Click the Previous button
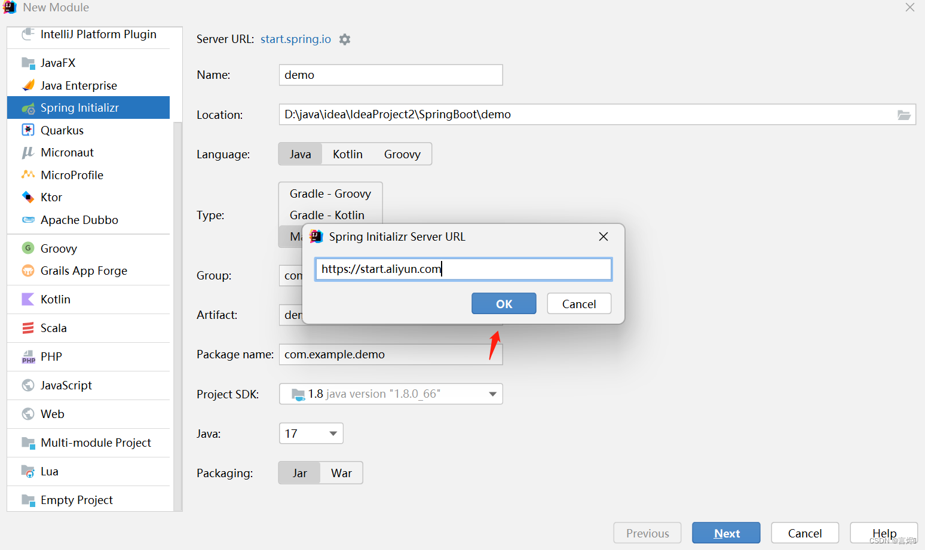This screenshot has height=550, width=925. 647,533
